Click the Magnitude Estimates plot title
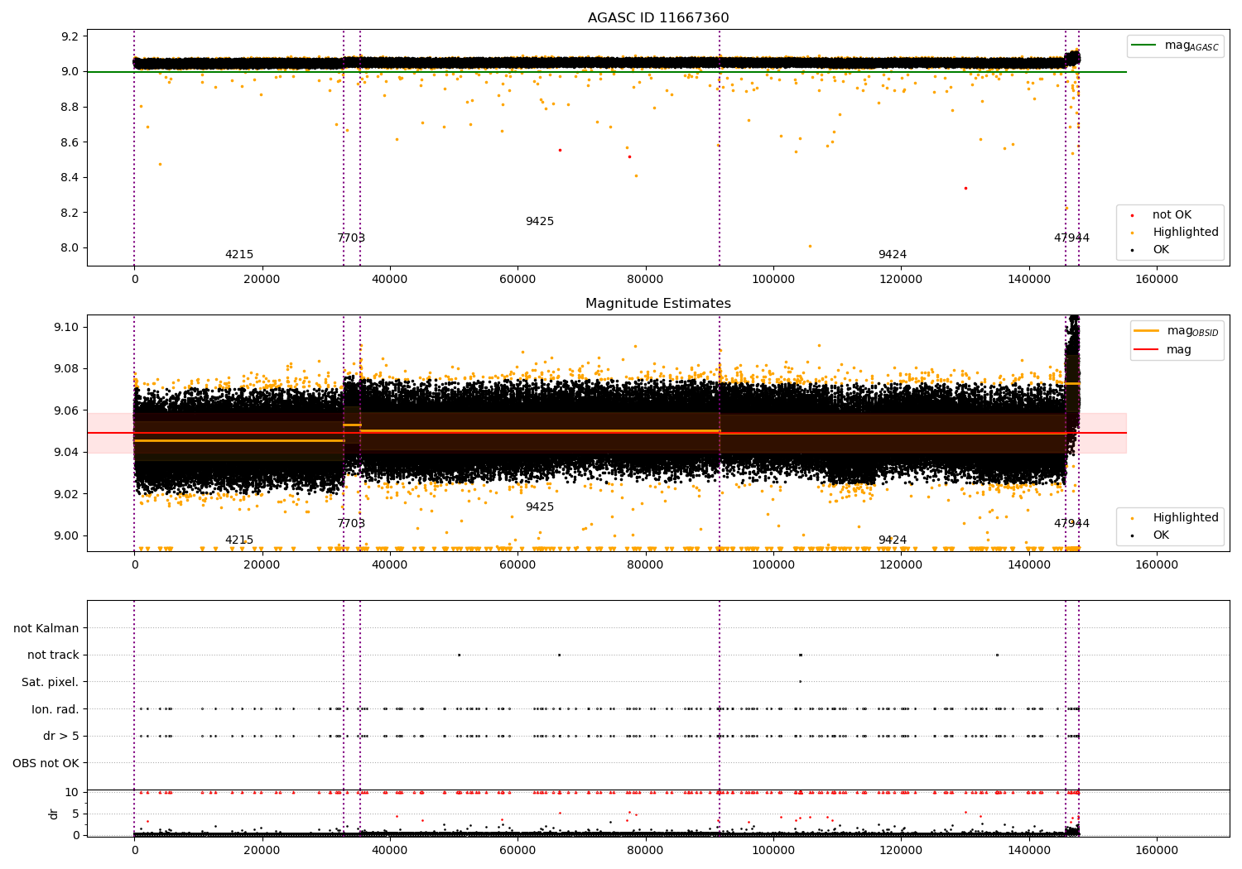Image resolution: width=1242 pixels, height=869 pixels. [x=658, y=304]
